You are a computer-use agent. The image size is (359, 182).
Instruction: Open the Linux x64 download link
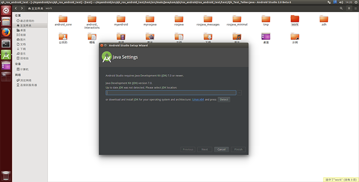tap(198, 99)
